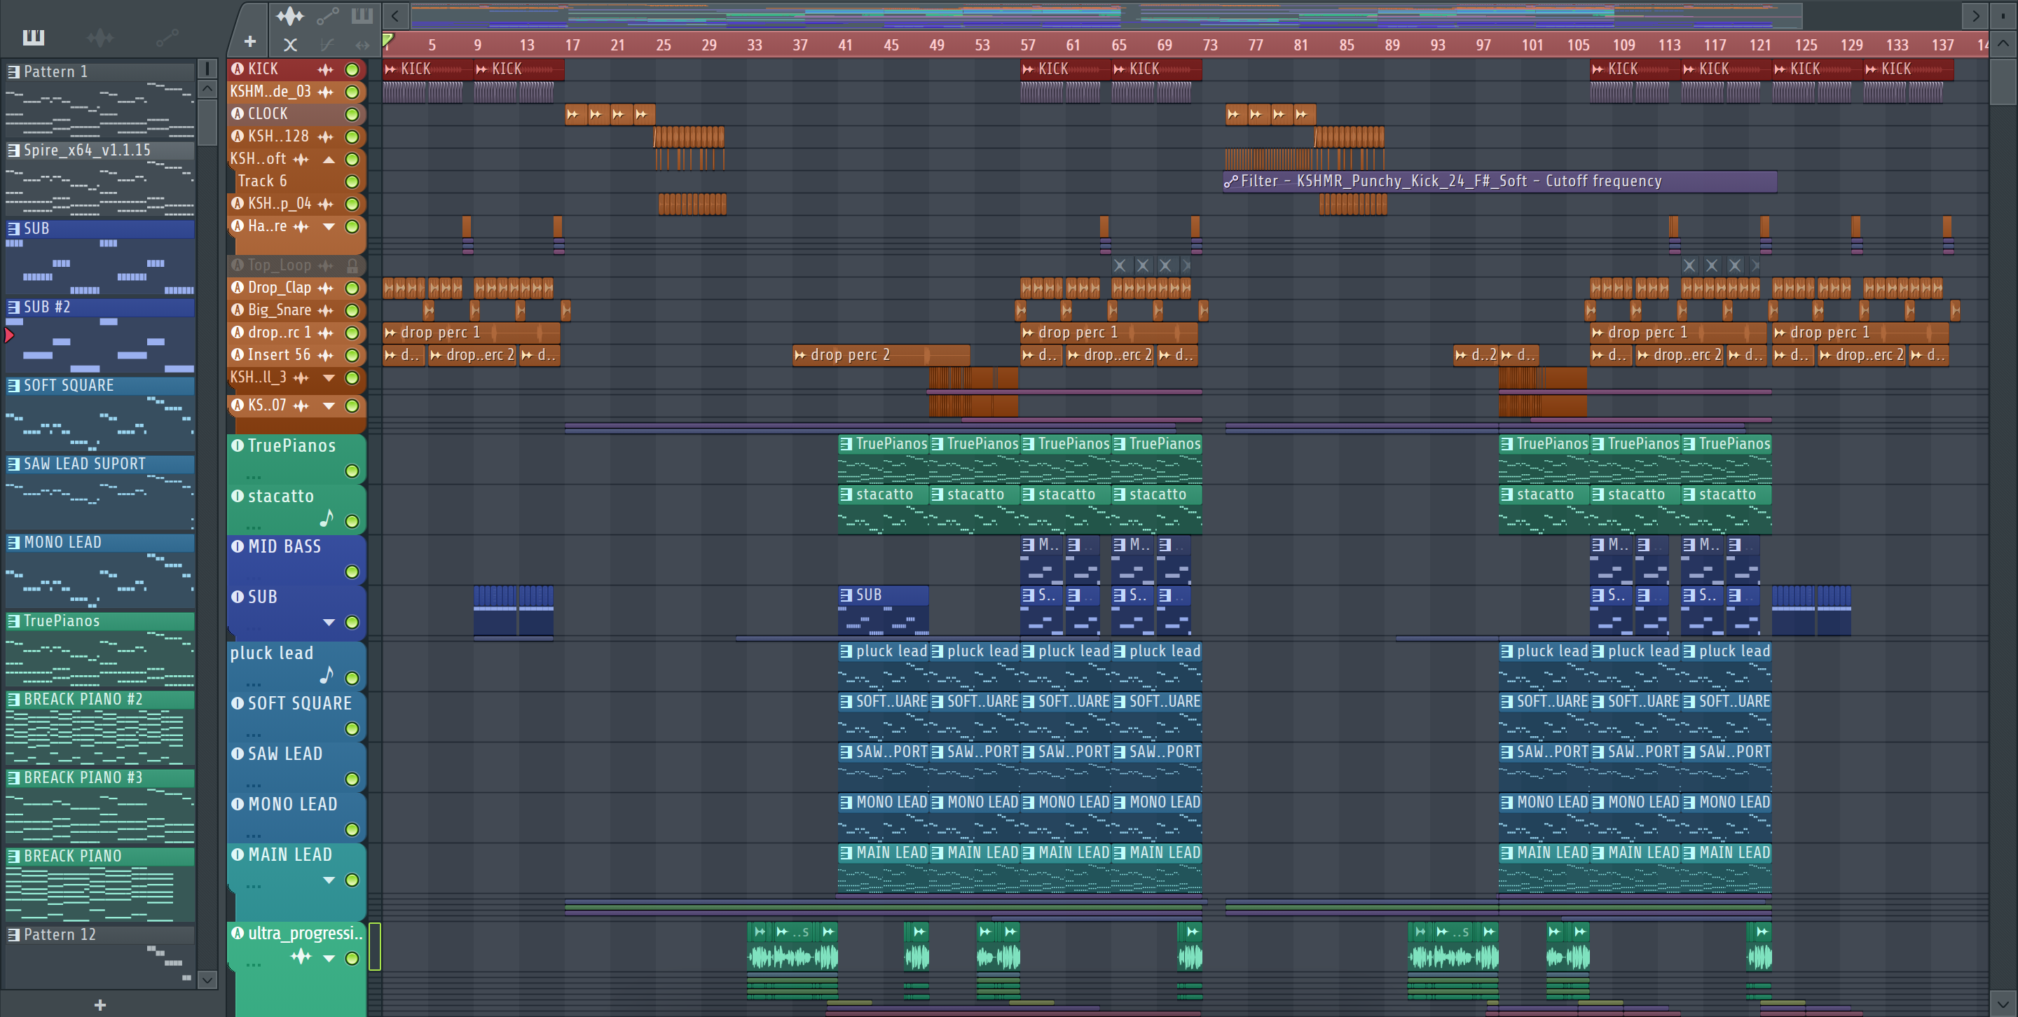
Task: Click the A icon on CLOCK track
Action: coord(238,113)
